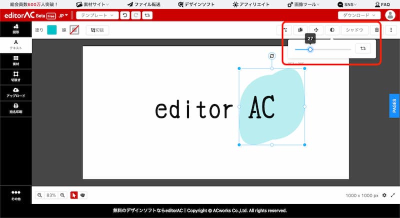Click the bottom-right selection handle of shape

coord(304,145)
